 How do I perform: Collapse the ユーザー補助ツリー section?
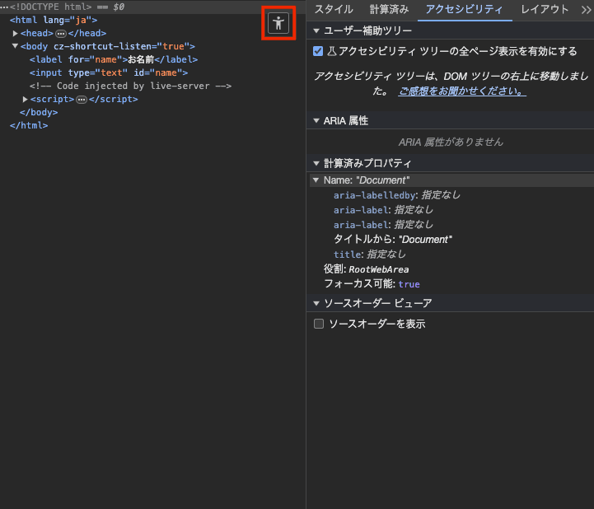click(316, 31)
